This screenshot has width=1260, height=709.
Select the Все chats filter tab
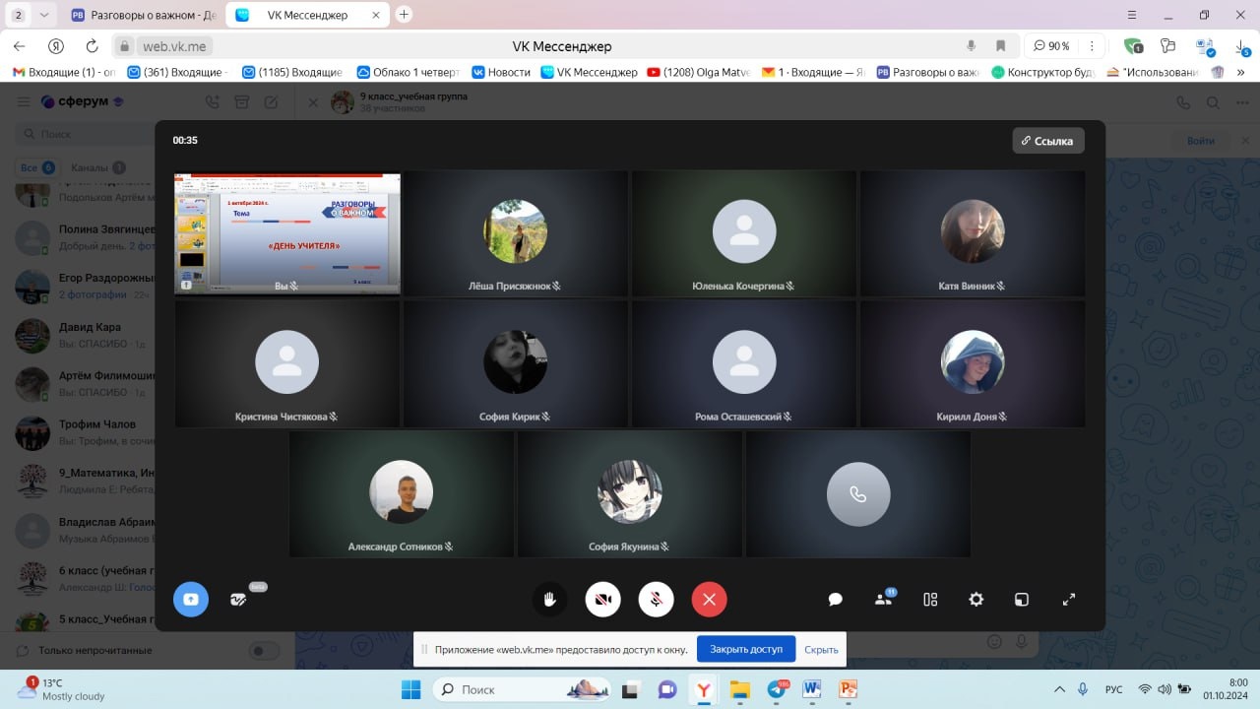coord(37,167)
